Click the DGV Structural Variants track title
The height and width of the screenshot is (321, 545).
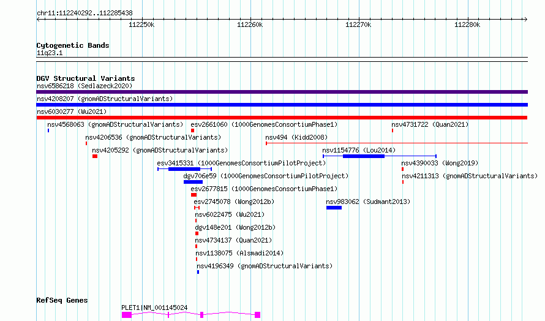pyautogui.click(x=86, y=78)
